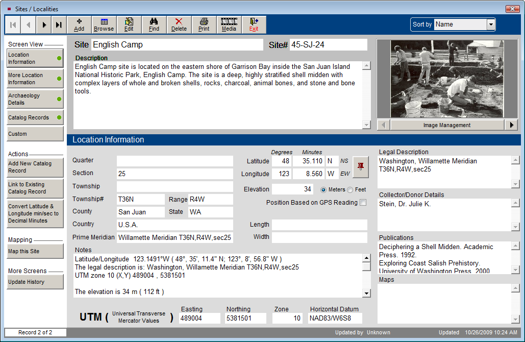Open the Browse records list
525x342 pixels.
(104, 25)
